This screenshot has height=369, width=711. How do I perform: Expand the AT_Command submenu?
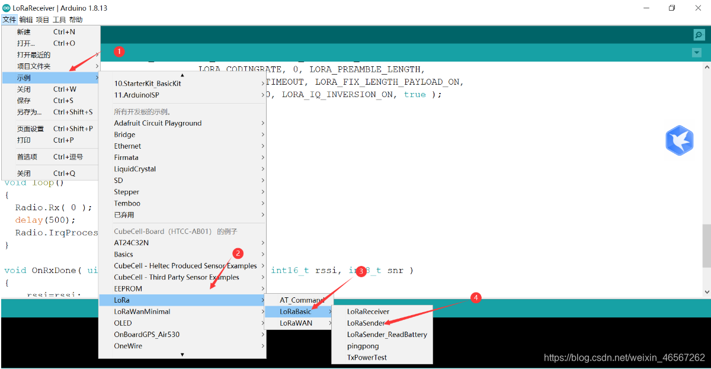click(299, 300)
